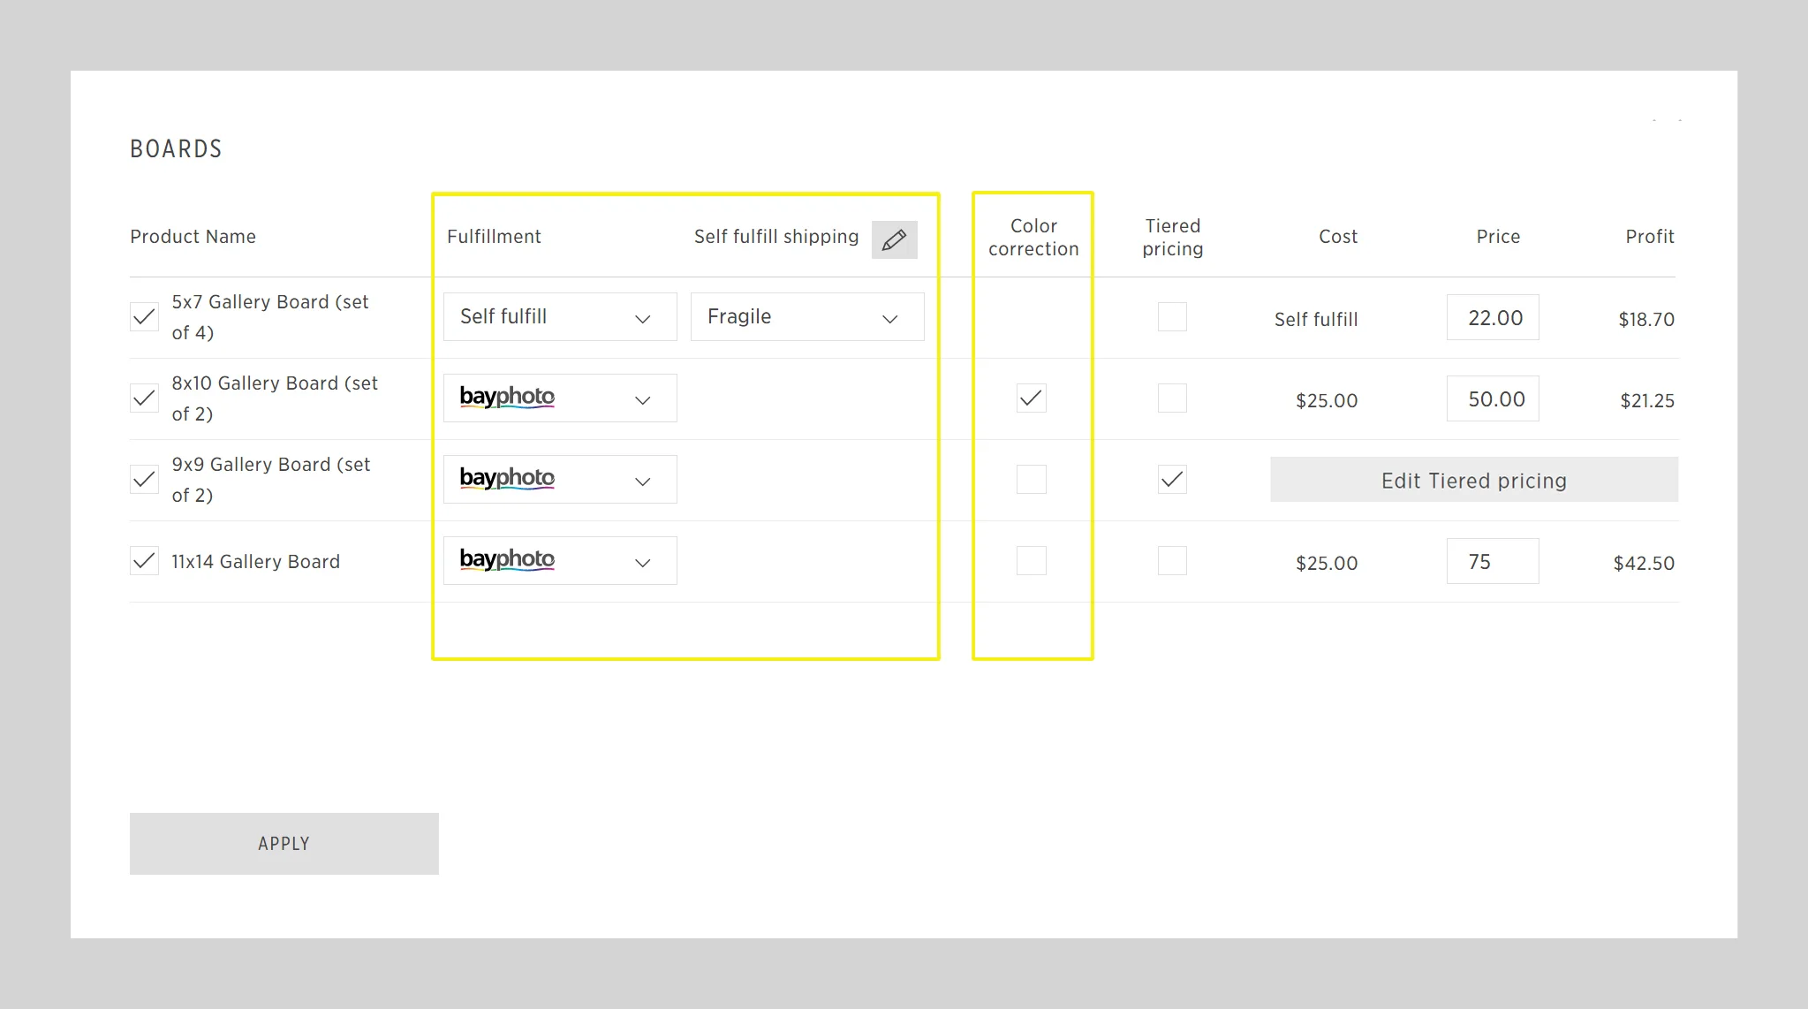Click the Color correction column header
The height and width of the screenshot is (1009, 1808).
pos(1033,237)
